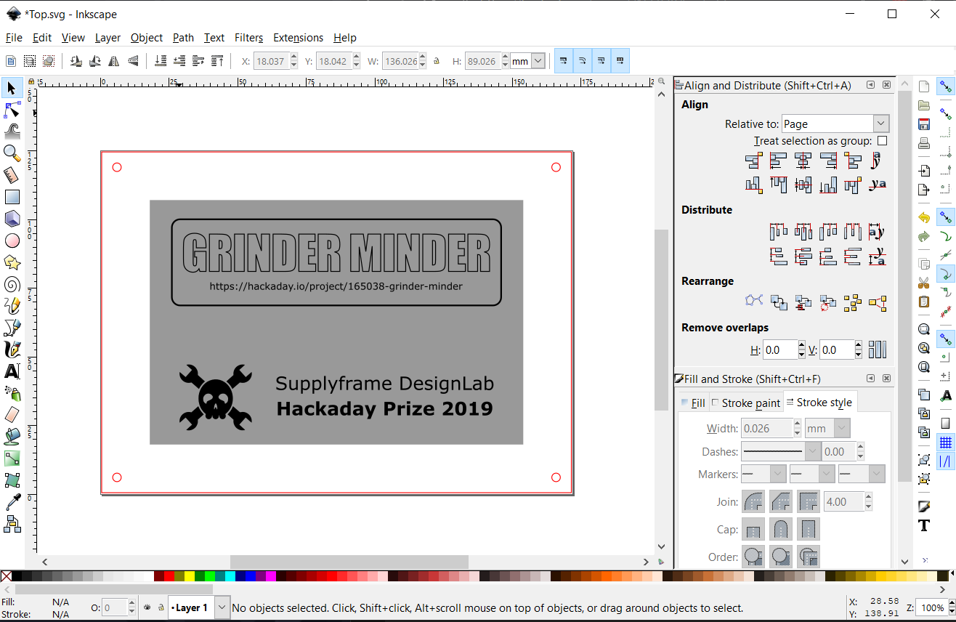Image resolution: width=956 pixels, height=622 pixels.
Task: Select round join style button
Action: pyautogui.click(x=753, y=501)
